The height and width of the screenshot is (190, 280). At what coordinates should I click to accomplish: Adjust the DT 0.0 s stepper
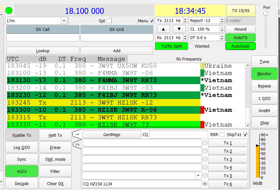pyautogui.click(x=222, y=38)
